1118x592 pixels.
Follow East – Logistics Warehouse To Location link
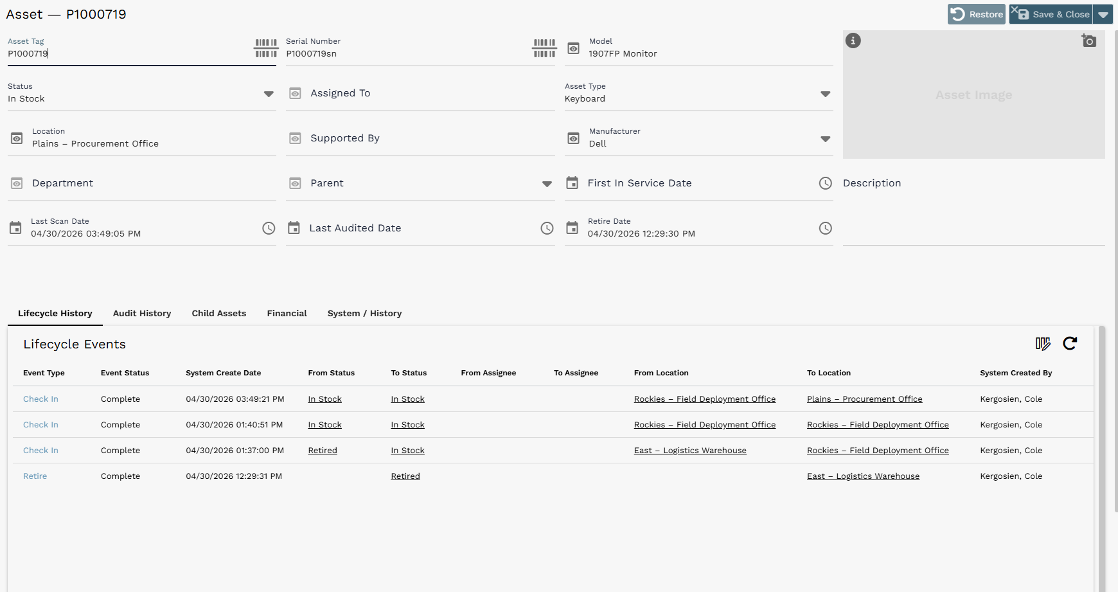coord(863,476)
